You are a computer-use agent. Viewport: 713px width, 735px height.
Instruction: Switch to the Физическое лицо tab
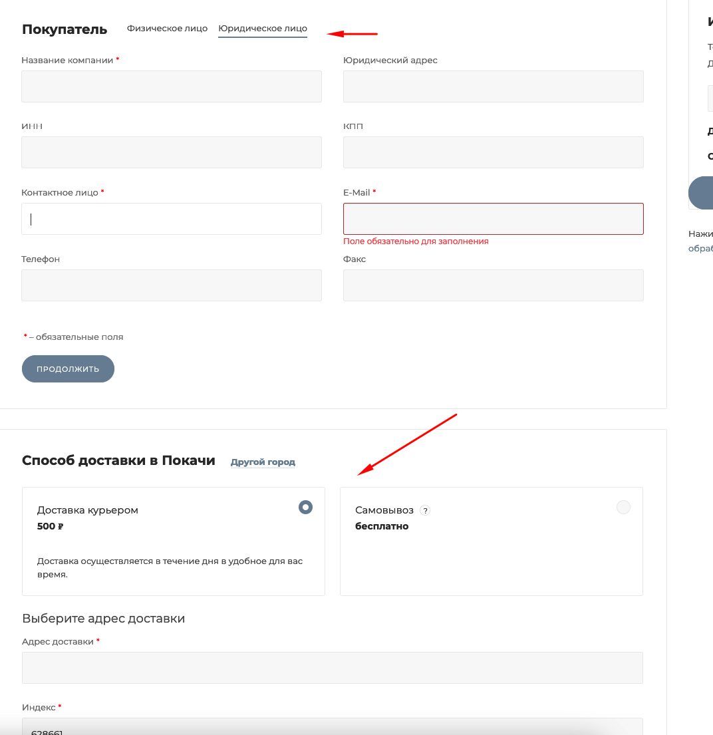pos(167,29)
